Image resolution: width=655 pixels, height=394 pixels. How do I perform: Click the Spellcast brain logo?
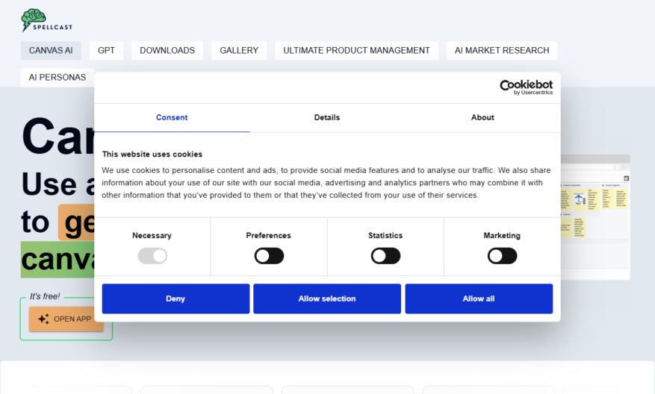coord(46,20)
